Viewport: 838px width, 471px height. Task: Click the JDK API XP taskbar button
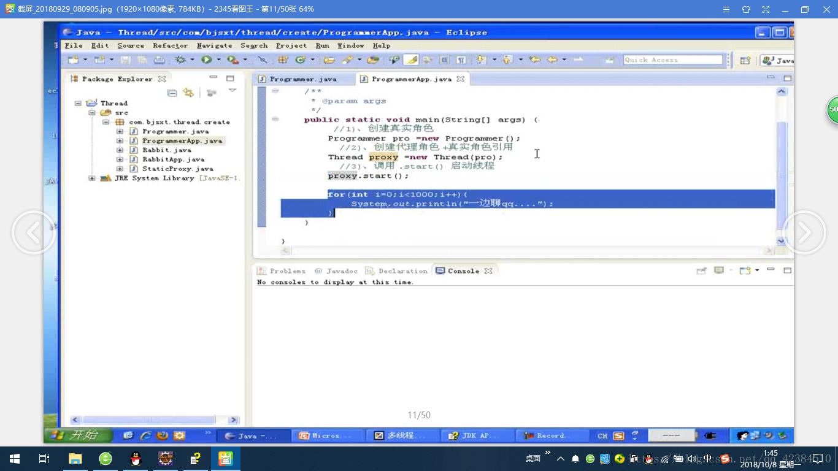click(477, 435)
